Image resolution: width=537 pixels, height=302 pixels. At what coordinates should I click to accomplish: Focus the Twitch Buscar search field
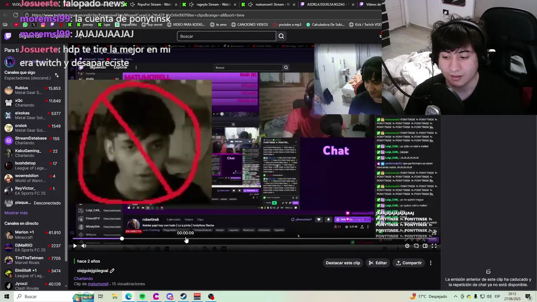[x=227, y=36]
